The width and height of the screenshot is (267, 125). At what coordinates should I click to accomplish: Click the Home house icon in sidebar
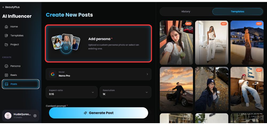click(6, 27)
